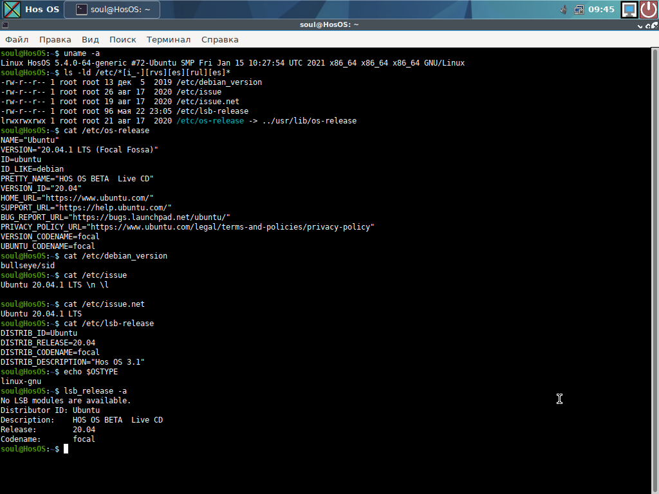
Task: Click the "Ubuntu 20.04.1 LTS \n \l" line
Action: pyautogui.click(x=55, y=285)
